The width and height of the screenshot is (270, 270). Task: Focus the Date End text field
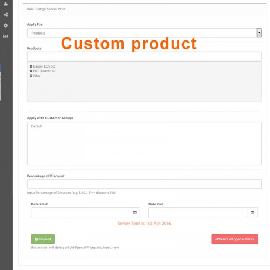coord(198,212)
